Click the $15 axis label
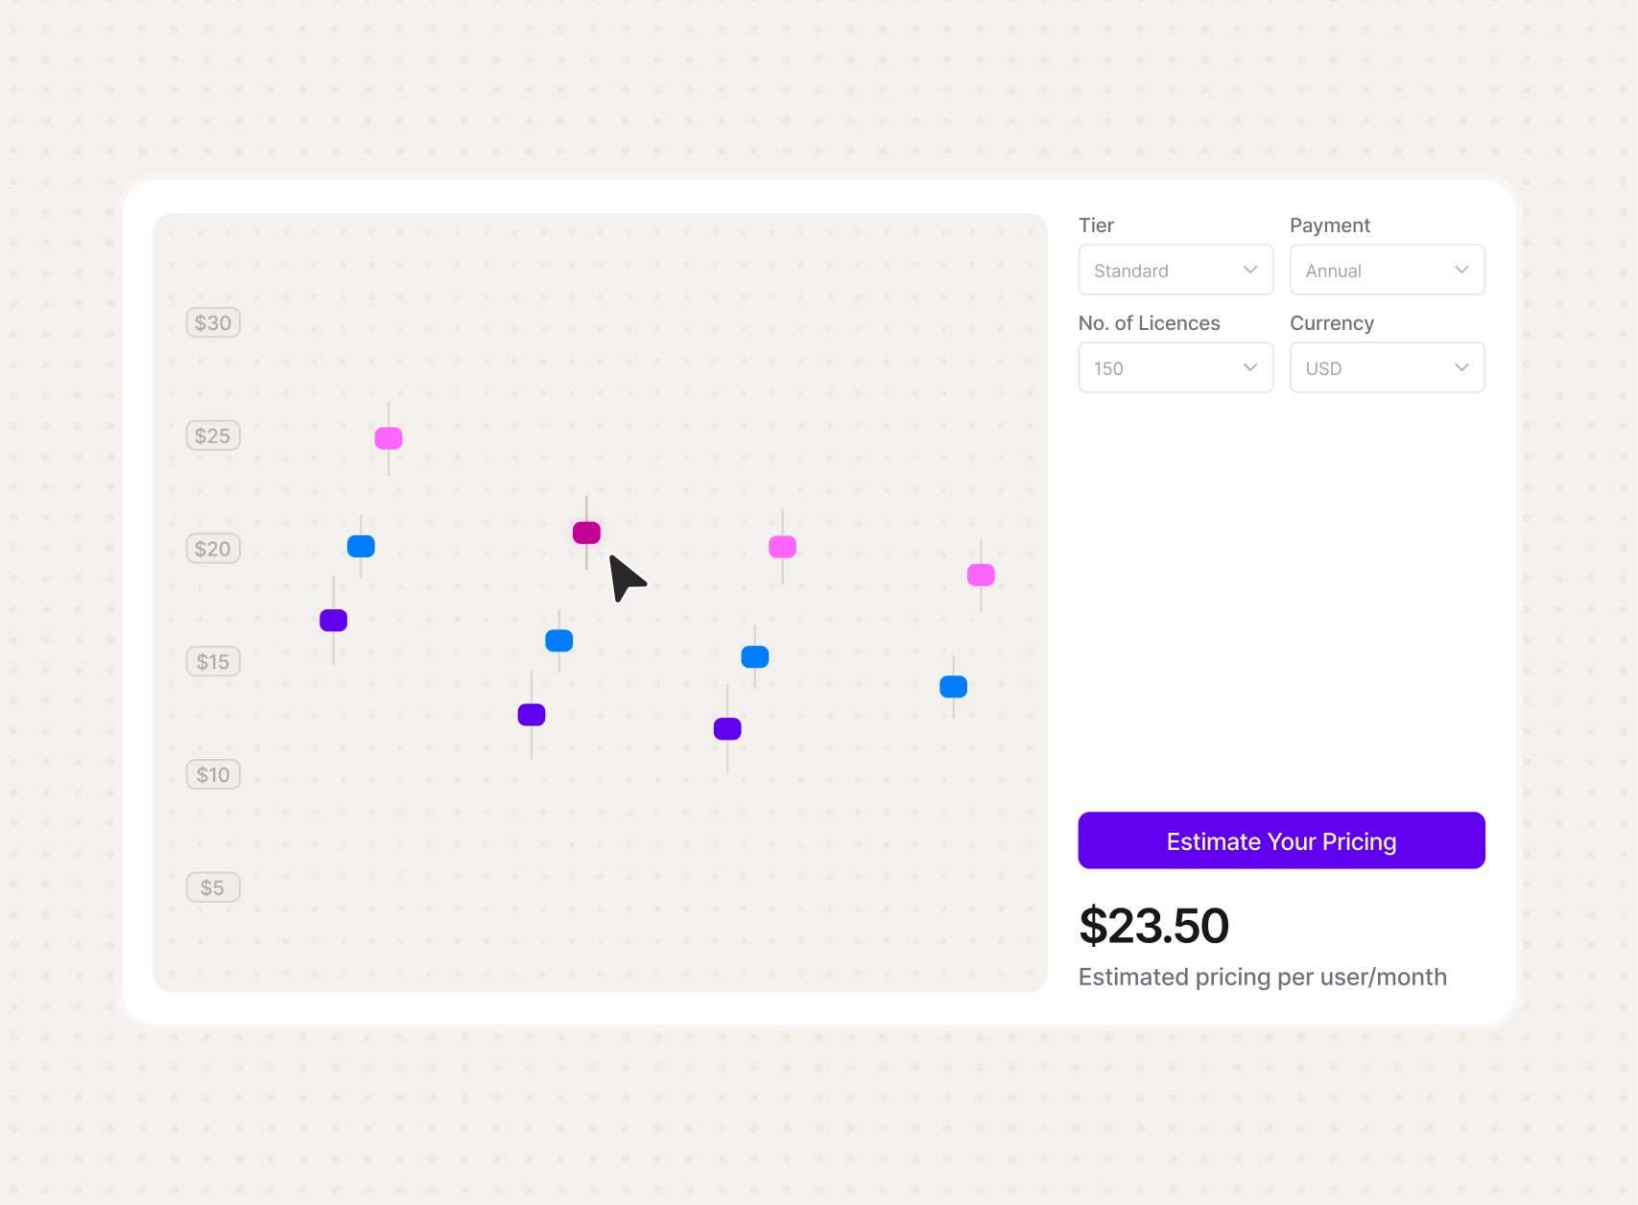The width and height of the screenshot is (1638, 1205). click(x=213, y=661)
